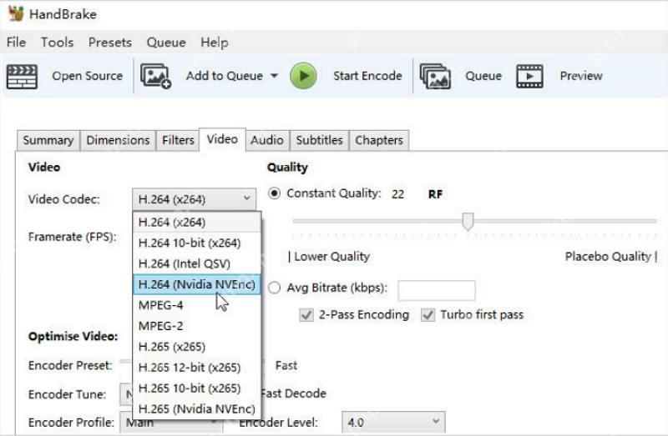This screenshot has height=436, width=668.
Task: Click the Start Encode label
Action: point(367,76)
